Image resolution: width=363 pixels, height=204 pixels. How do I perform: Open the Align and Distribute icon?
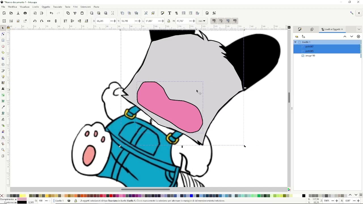(198, 13)
